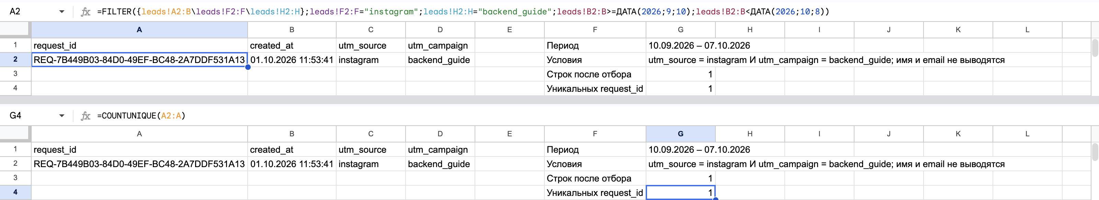Click the fx icon beside the COUNTUNIQUE formula
Screen dimensions: 1099x200
pyautogui.click(x=85, y=116)
